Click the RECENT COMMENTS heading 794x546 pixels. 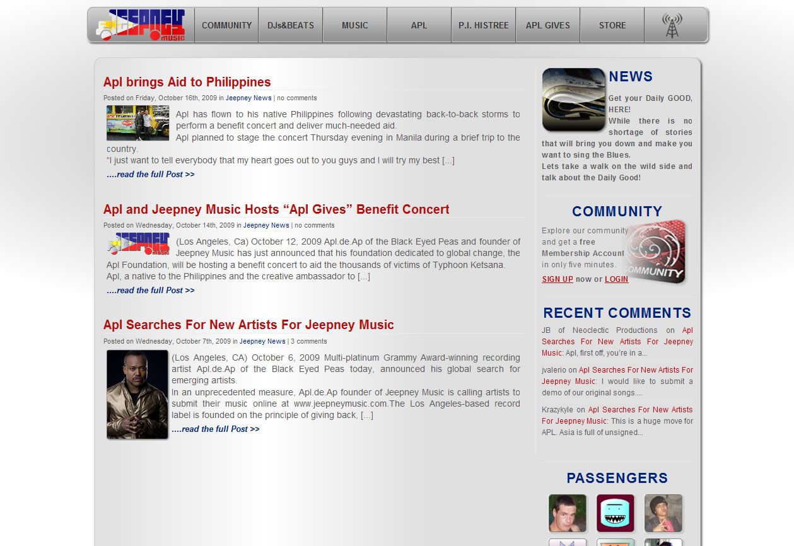click(x=617, y=313)
